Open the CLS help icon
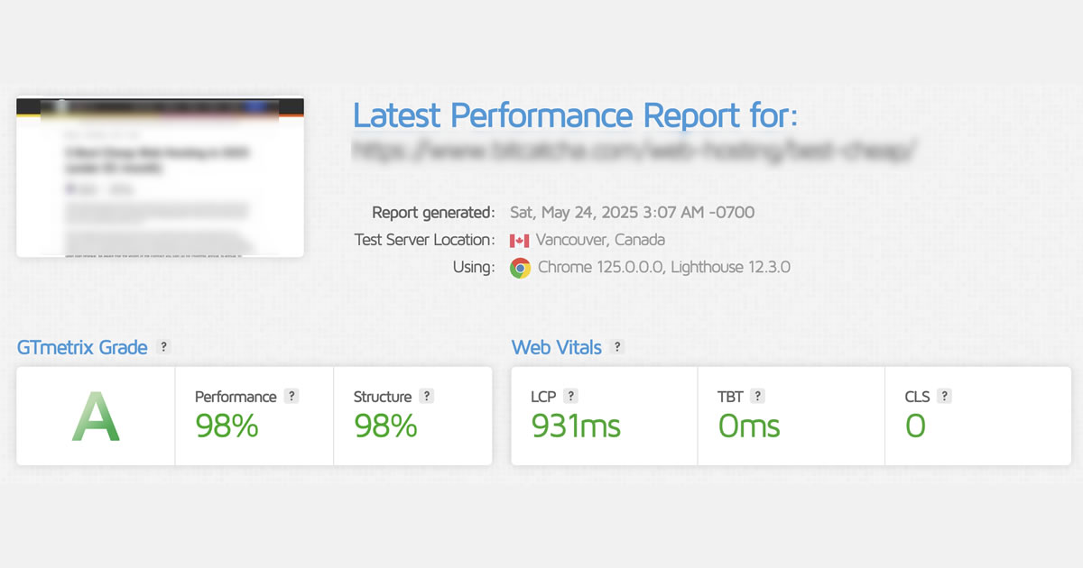 click(944, 395)
